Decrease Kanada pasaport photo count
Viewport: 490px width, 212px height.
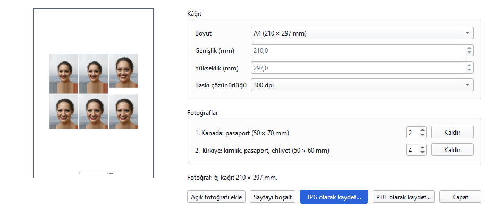423,135
